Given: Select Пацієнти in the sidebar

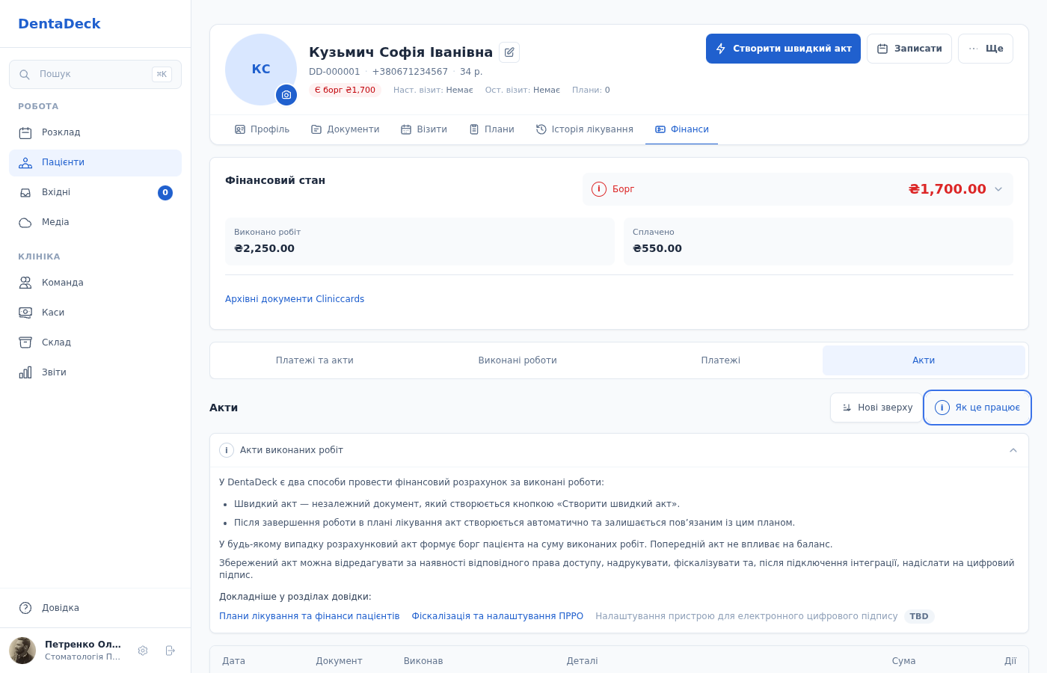Looking at the screenshot, I should [x=95, y=162].
